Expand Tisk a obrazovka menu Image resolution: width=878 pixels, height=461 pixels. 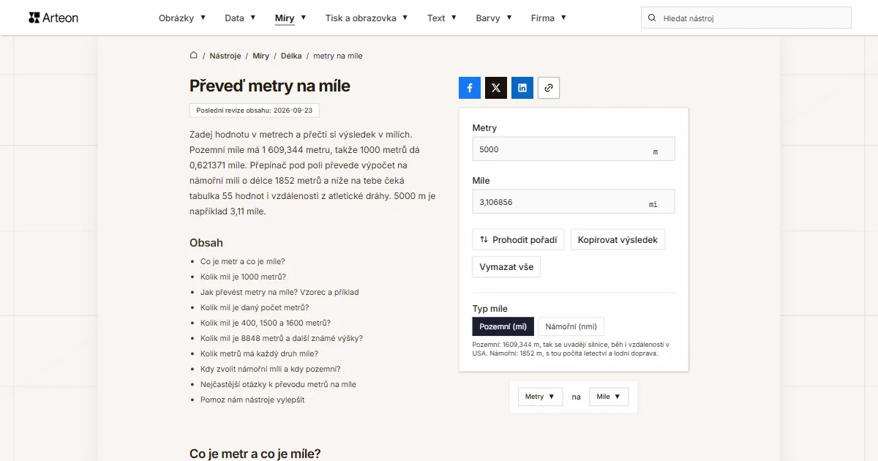pos(367,18)
